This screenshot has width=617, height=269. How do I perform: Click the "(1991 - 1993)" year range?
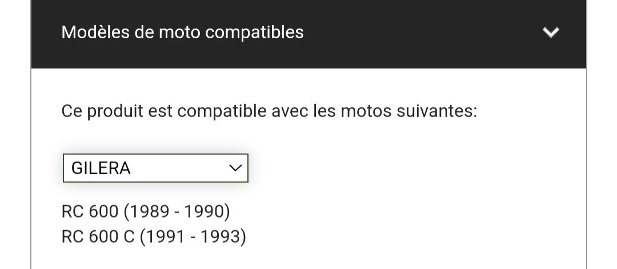point(193,236)
